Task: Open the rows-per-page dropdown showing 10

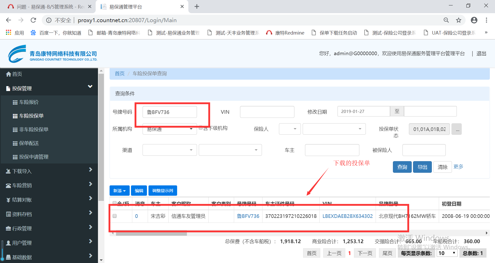Action: click(x=447, y=253)
